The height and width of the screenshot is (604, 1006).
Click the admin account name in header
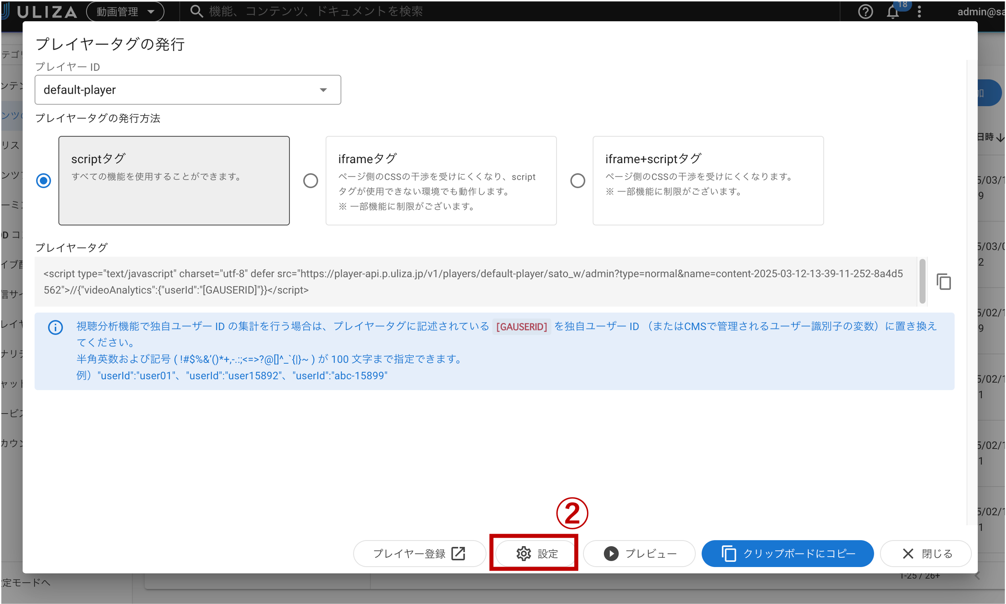pyautogui.click(x=981, y=12)
